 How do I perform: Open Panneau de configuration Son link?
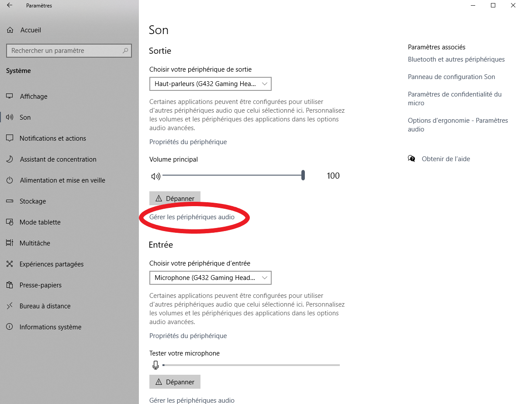[451, 77]
